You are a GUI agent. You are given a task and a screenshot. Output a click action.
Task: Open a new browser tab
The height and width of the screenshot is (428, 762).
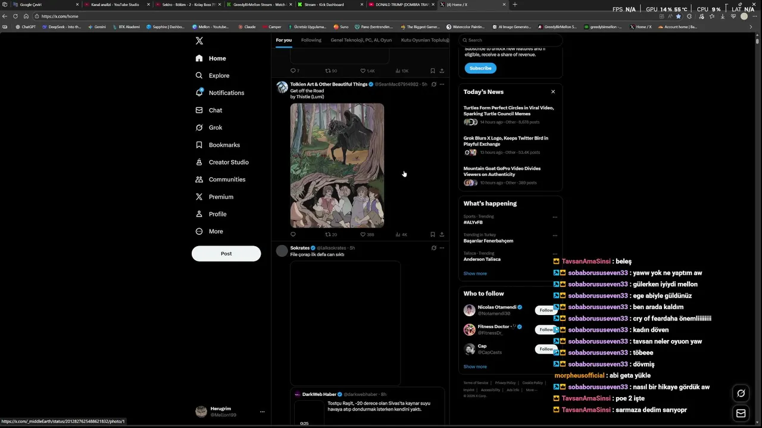pyautogui.click(x=515, y=4)
